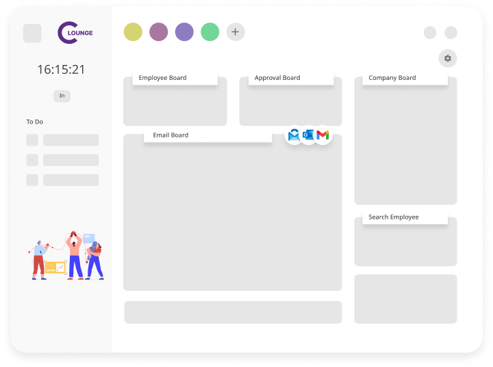
Task: Open the Approval Board tab
Action: pyautogui.click(x=291, y=78)
